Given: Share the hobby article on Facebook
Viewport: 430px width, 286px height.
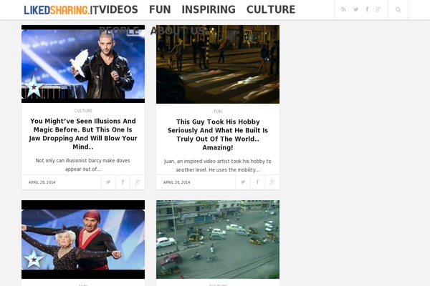Looking at the screenshot, I should tap(257, 182).
